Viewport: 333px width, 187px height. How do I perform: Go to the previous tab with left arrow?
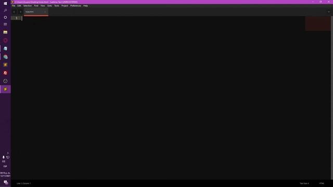[14, 12]
